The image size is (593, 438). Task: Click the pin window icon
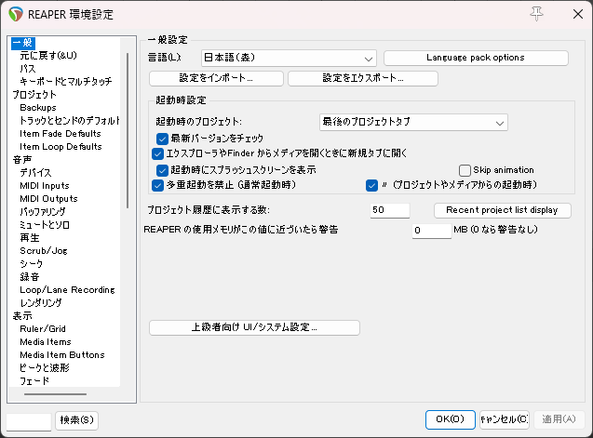[536, 14]
